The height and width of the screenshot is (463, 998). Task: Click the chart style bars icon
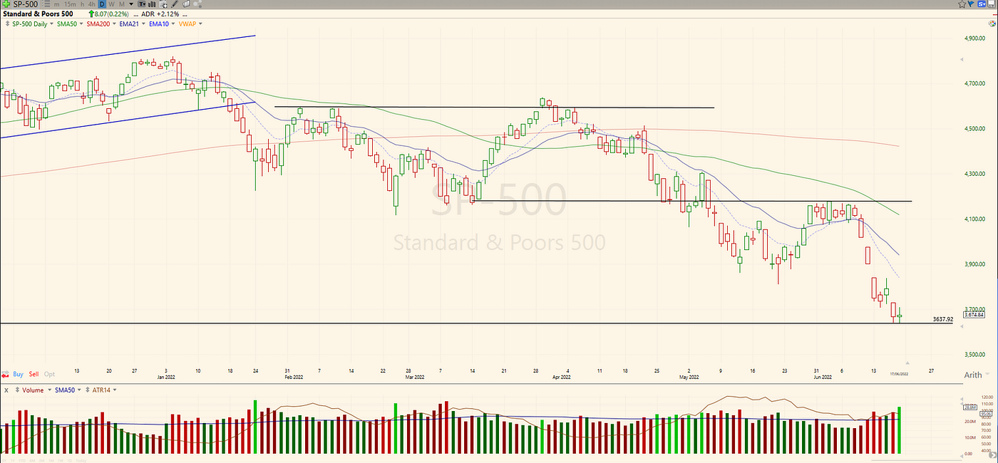(152, 4)
